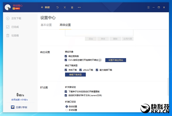Click the cancel X toolbar icon
This screenshot has width=172, height=116.
[65, 7]
